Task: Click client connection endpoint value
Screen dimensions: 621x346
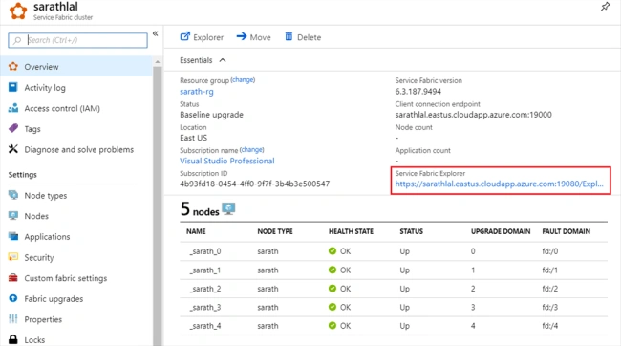Action: (x=473, y=115)
